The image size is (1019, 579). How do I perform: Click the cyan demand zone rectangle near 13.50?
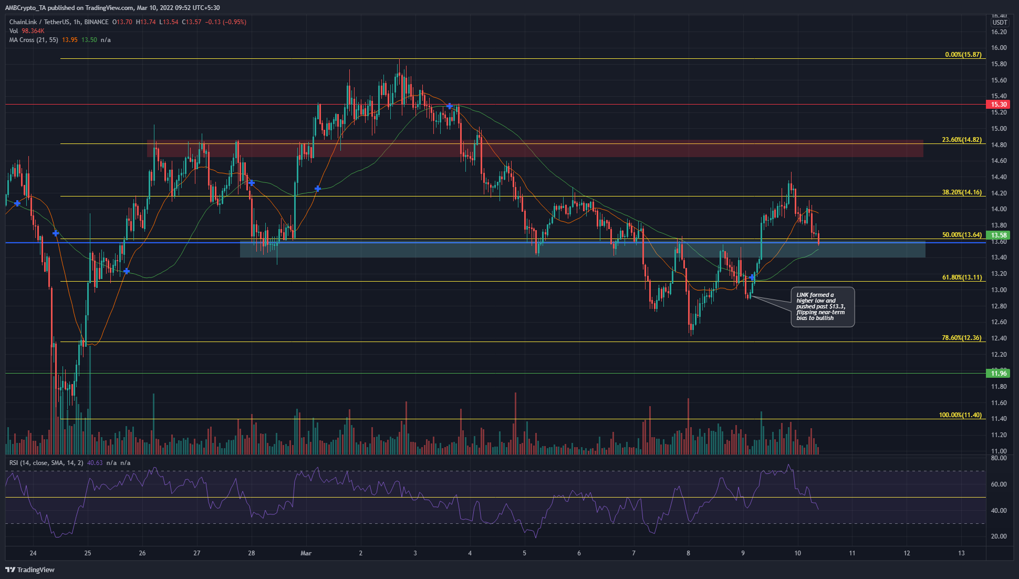pyautogui.click(x=583, y=249)
